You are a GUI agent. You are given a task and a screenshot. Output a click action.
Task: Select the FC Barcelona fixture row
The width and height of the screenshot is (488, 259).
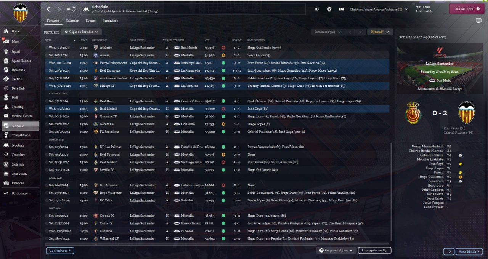217,132
